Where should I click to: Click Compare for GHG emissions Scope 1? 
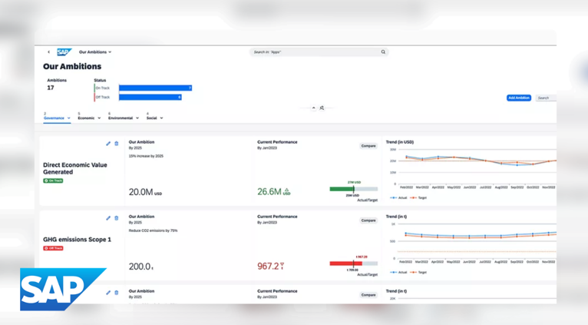(368, 221)
